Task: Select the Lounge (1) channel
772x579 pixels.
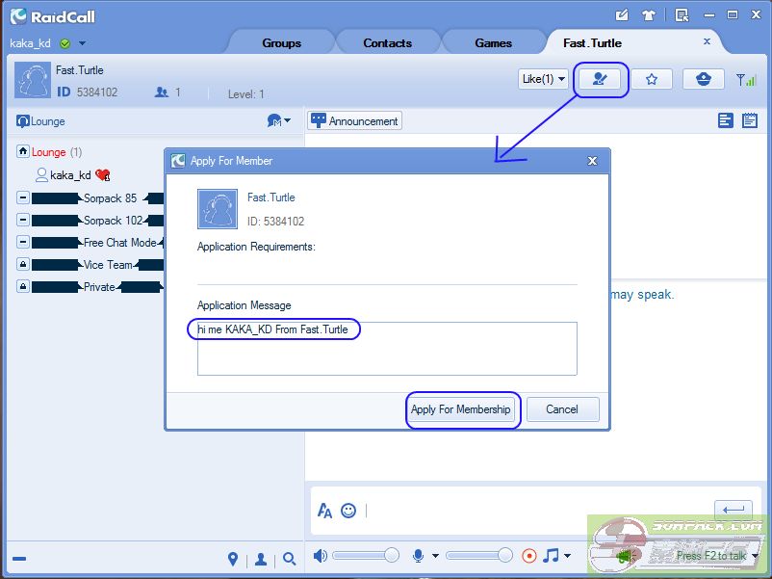Action: (x=57, y=152)
